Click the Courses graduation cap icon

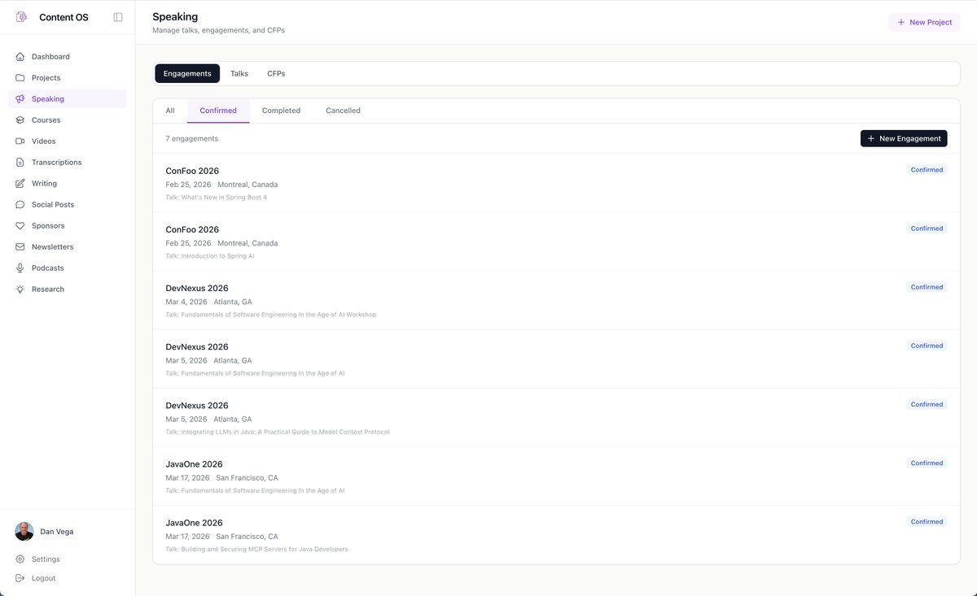[x=20, y=120]
